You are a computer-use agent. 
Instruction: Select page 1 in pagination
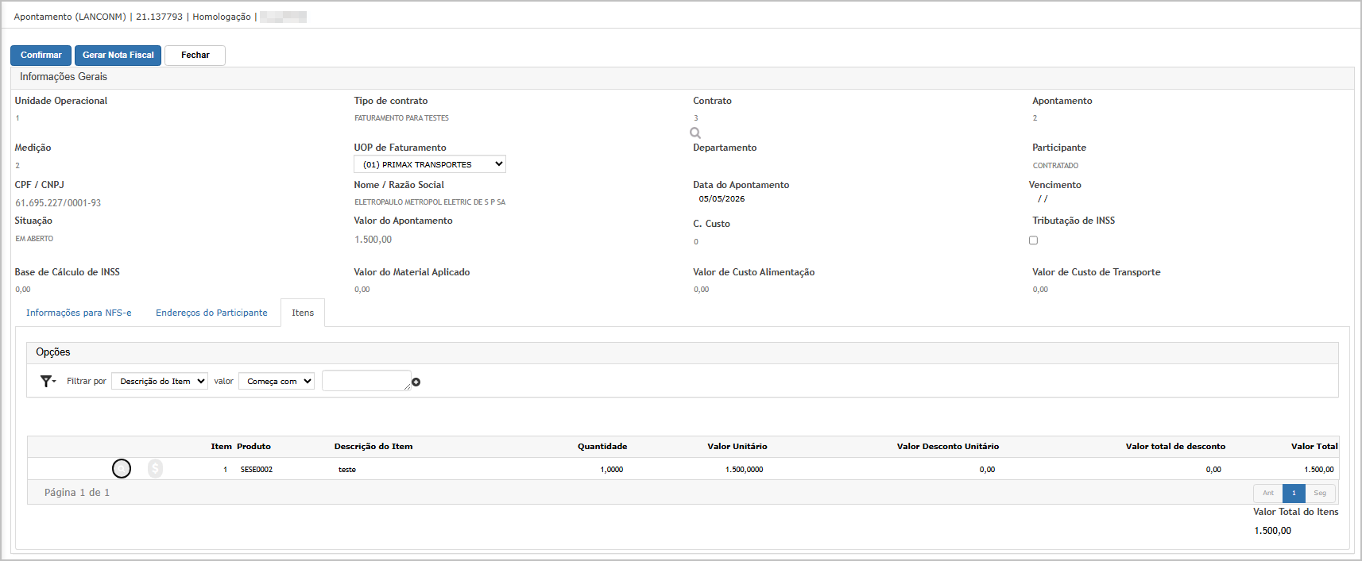[1294, 494]
